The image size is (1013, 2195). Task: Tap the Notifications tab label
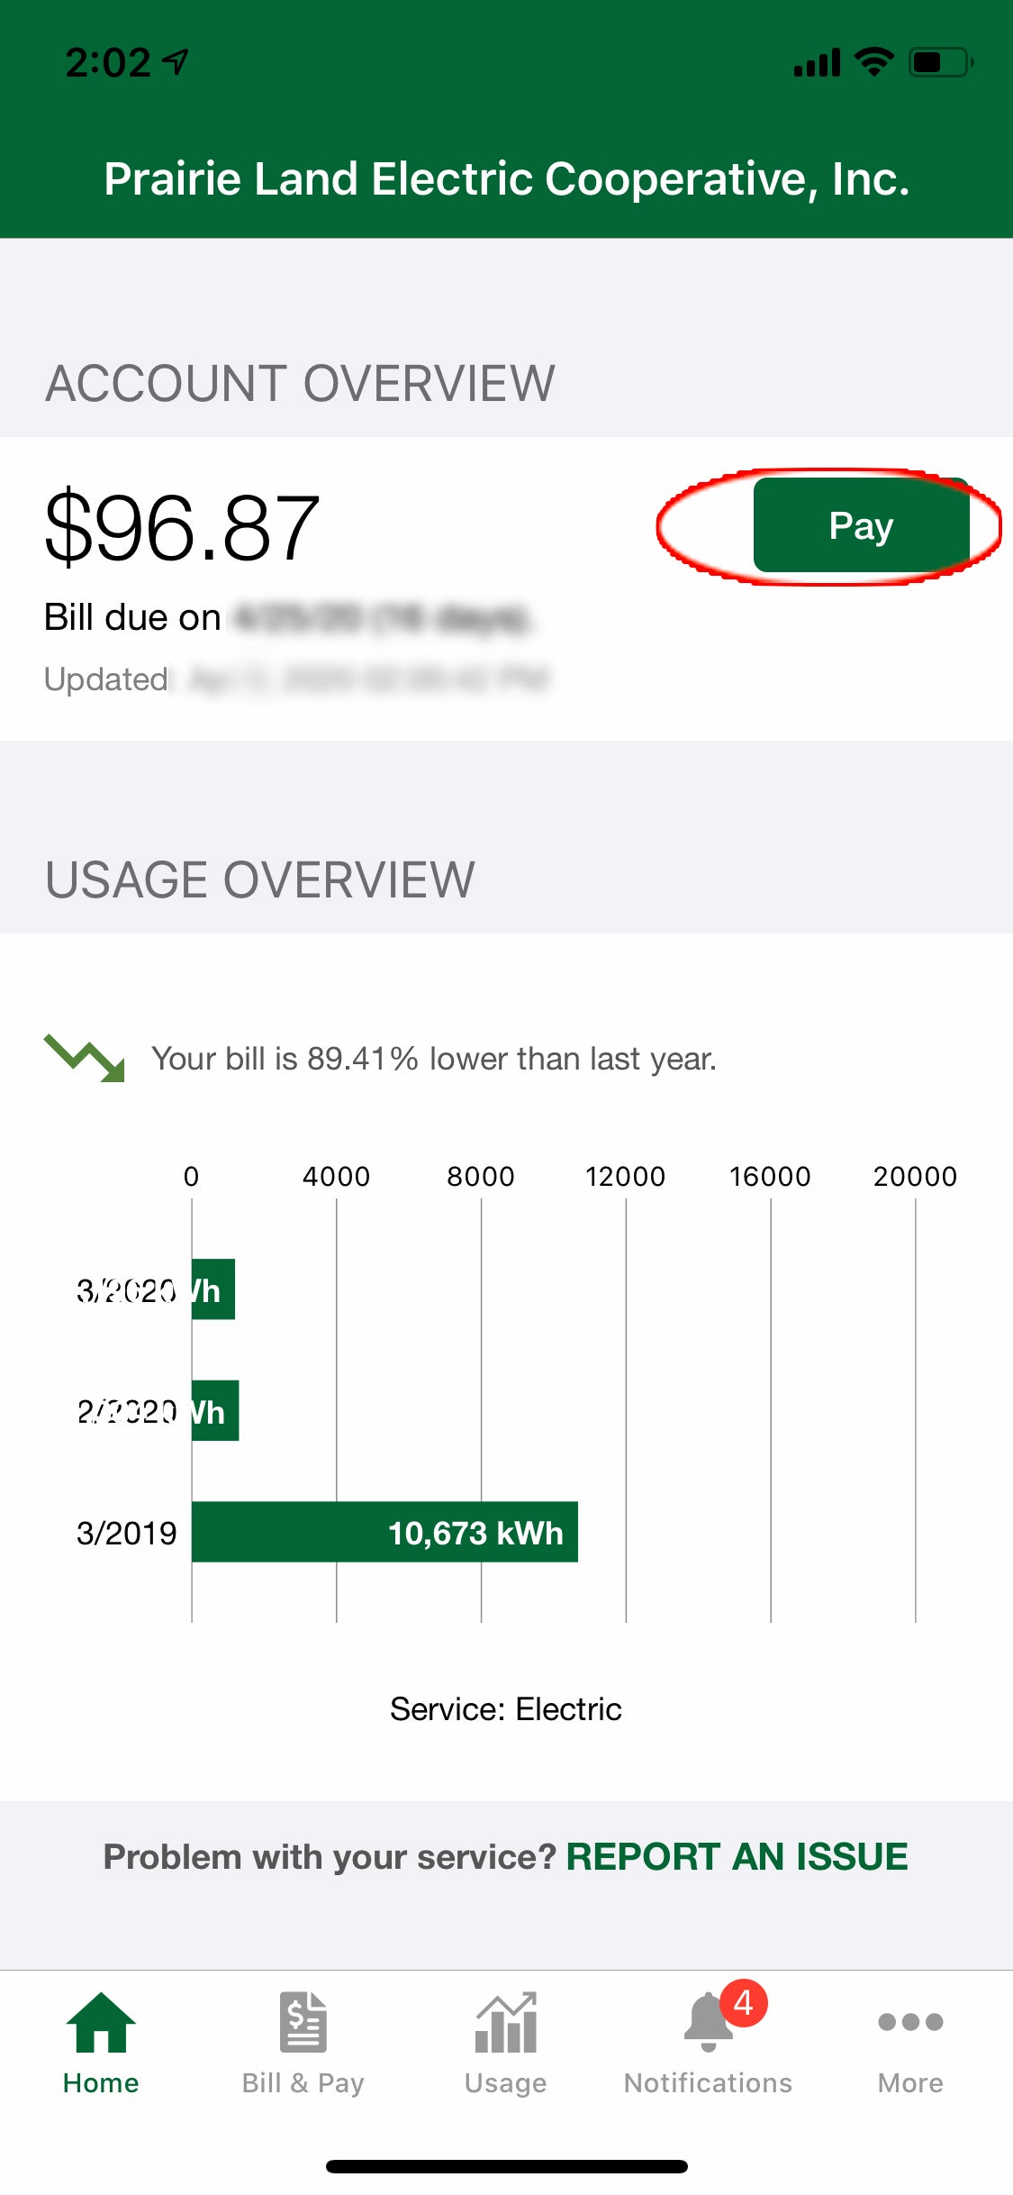[708, 2083]
